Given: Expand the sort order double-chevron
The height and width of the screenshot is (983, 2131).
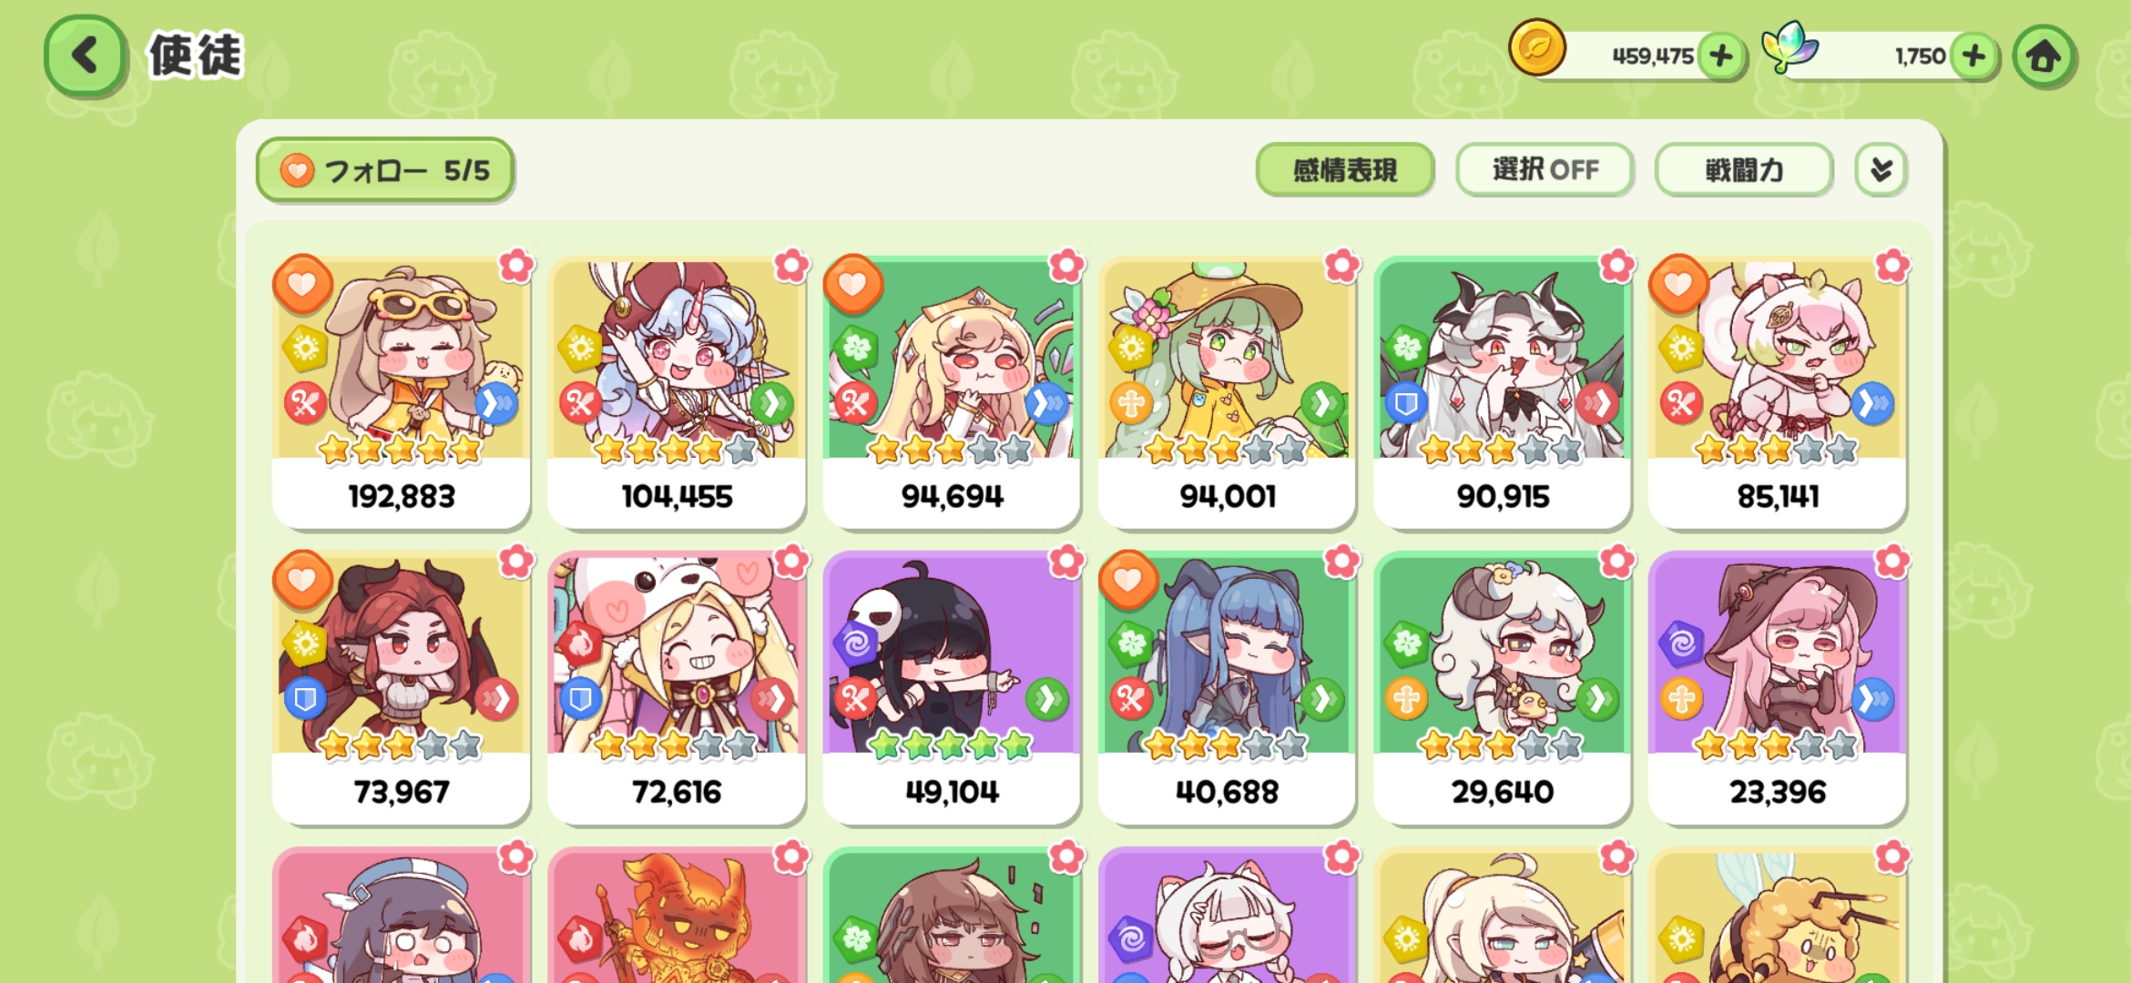Looking at the screenshot, I should pos(1881,170).
